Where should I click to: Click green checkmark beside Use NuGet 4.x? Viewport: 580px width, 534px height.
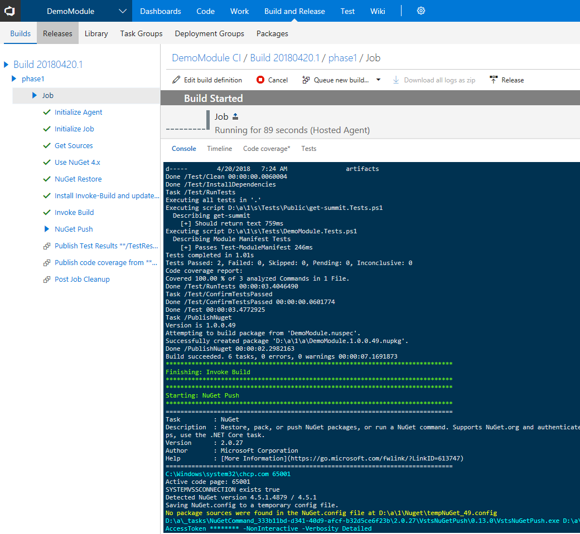tap(47, 162)
